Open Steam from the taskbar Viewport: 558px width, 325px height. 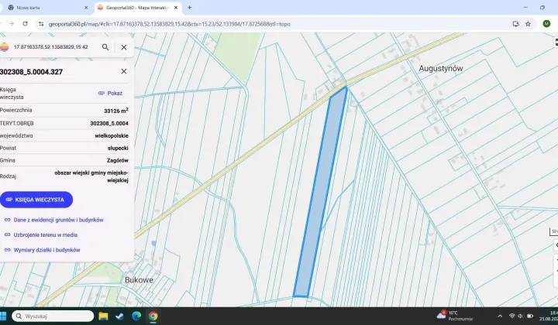pos(119,316)
